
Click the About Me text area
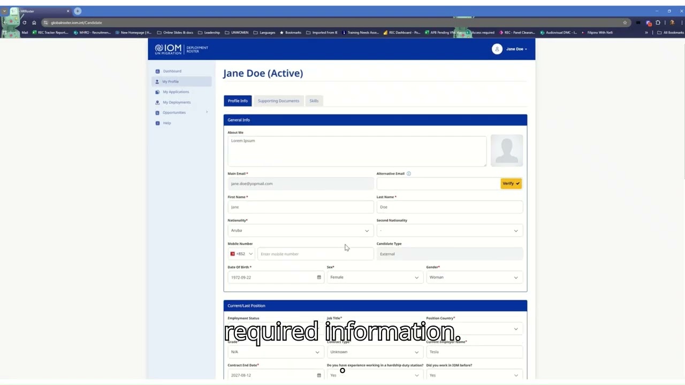357,151
